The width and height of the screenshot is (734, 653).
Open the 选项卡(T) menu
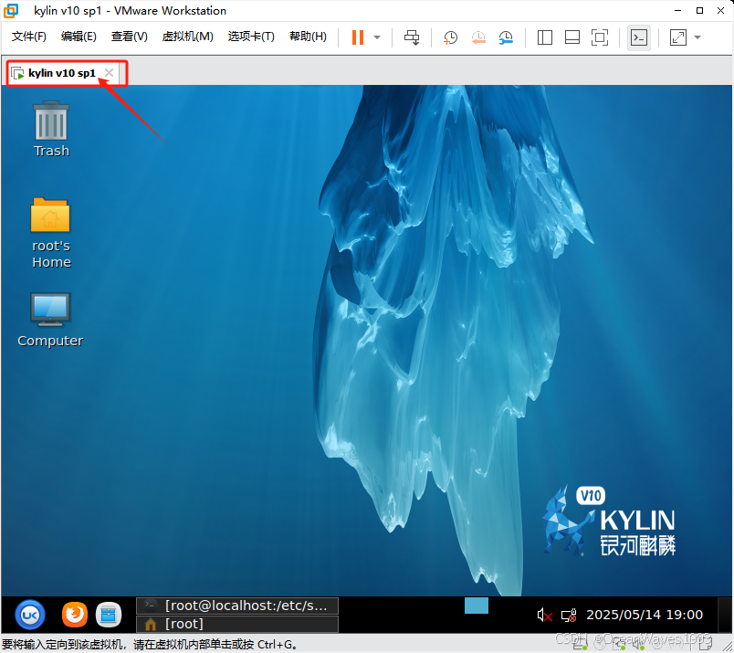click(x=251, y=37)
